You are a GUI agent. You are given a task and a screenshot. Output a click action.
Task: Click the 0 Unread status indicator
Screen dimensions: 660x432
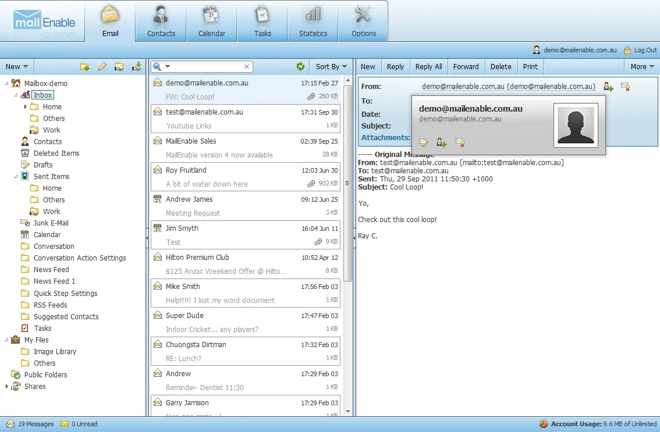[x=79, y=424]
